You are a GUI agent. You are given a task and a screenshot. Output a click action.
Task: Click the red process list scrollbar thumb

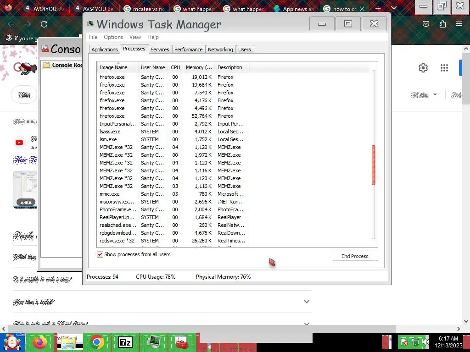coord(373,165)
